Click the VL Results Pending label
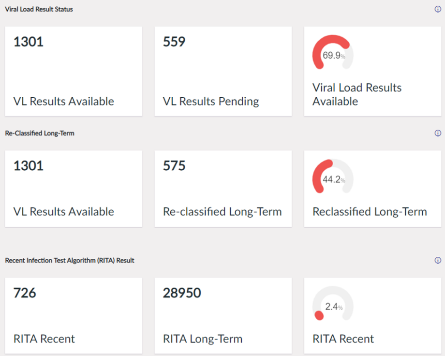Image resolution: width=445 pixels, height=356 pixels. pos(211,102)
